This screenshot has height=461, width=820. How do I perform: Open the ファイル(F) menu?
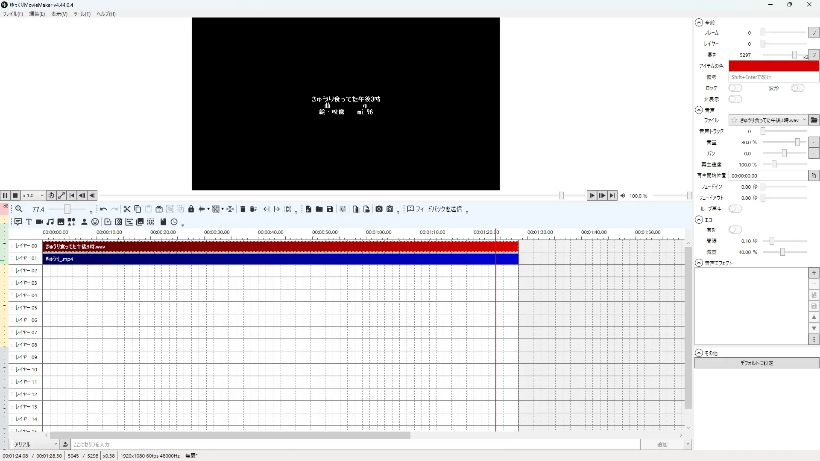pos(13,14)
